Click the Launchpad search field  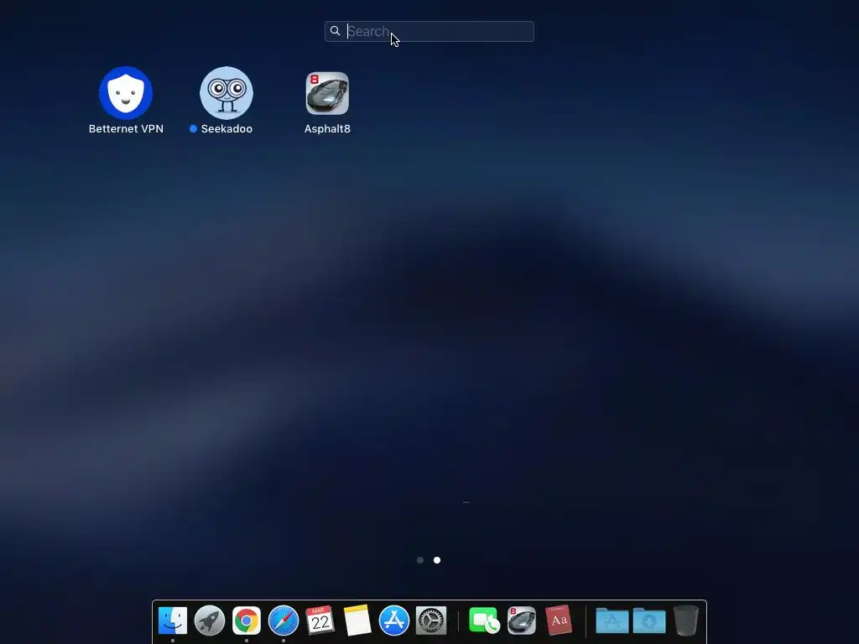coord(429,31)
